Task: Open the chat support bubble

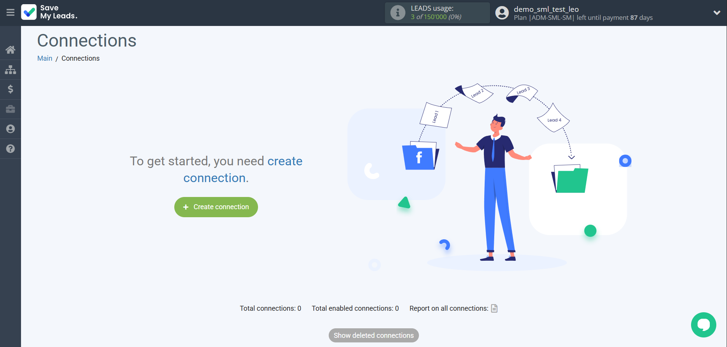Action: coord(704,325)
